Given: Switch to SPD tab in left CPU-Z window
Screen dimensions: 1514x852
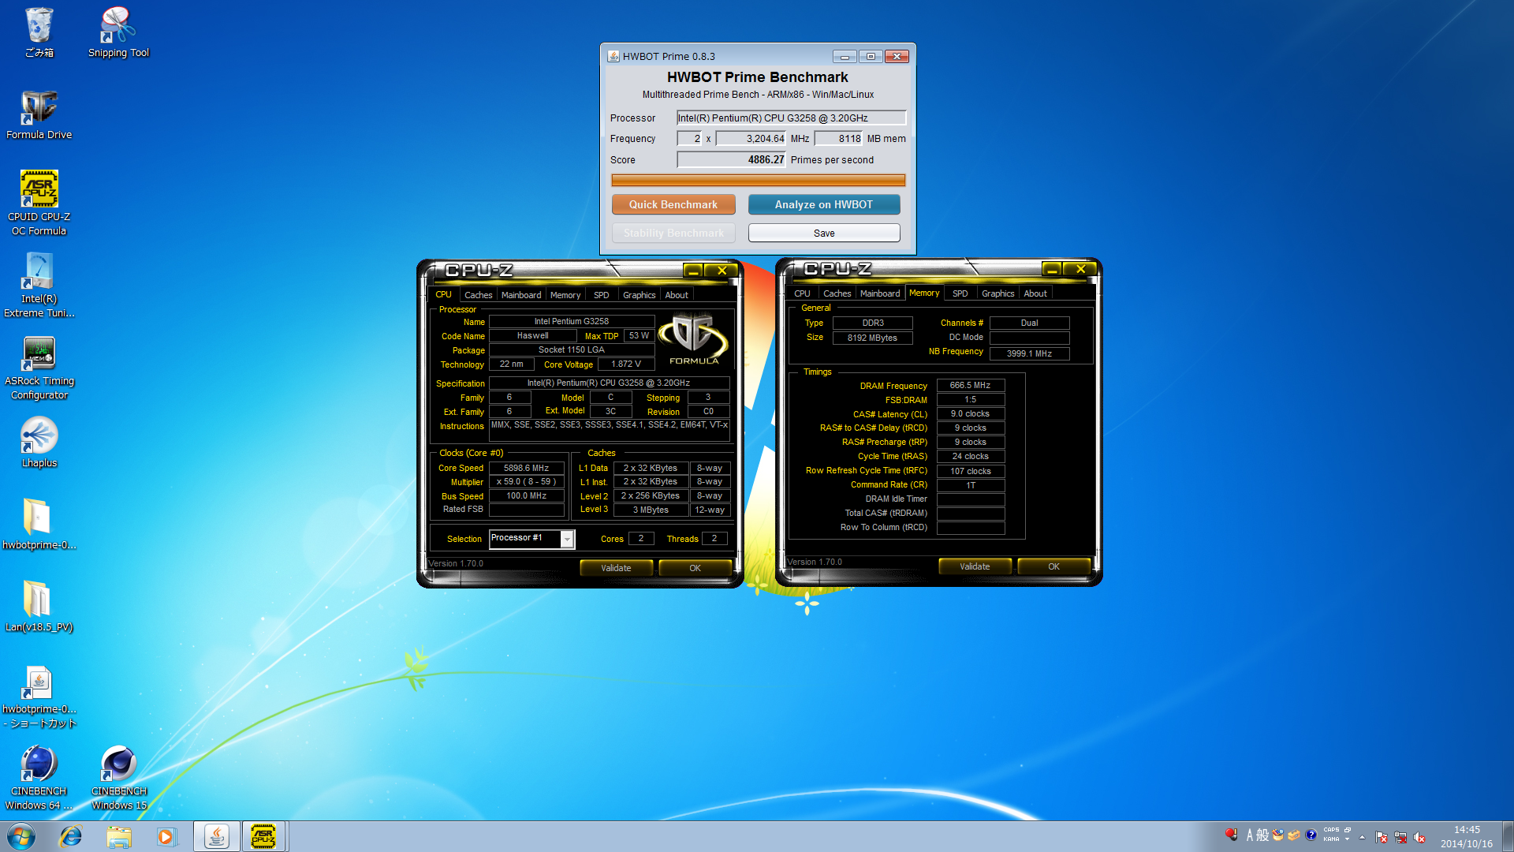Looking at the screenshot, I should pyautogui.click(x=601, y=295).
